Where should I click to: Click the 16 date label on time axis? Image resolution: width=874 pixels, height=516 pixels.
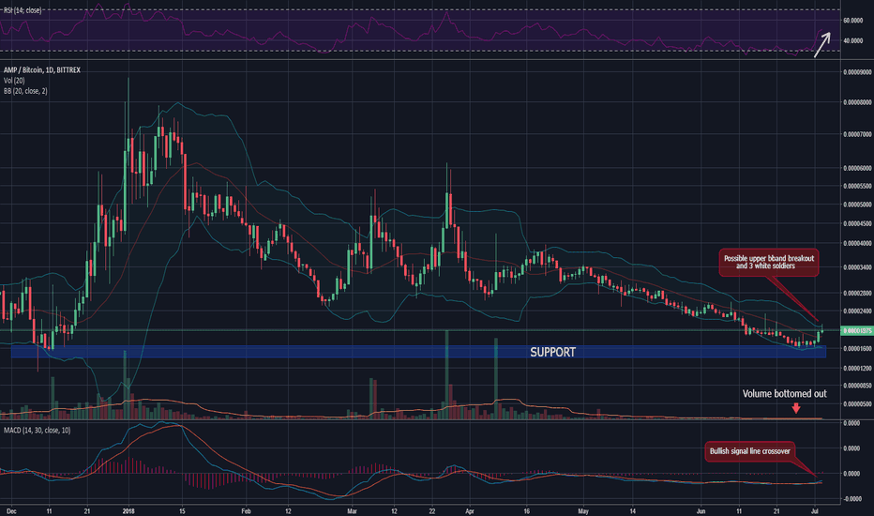click(x=526, y=511)
